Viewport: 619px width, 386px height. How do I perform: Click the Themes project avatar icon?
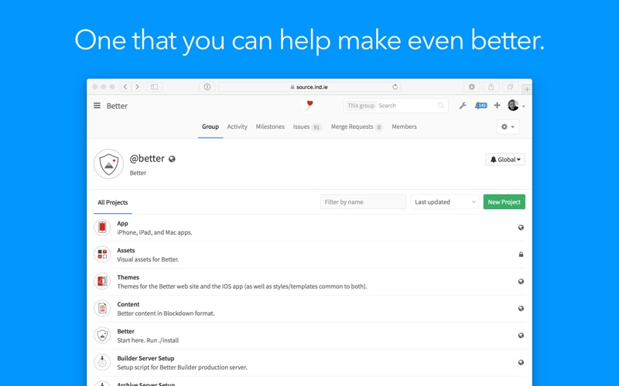[x=102, y=281]
